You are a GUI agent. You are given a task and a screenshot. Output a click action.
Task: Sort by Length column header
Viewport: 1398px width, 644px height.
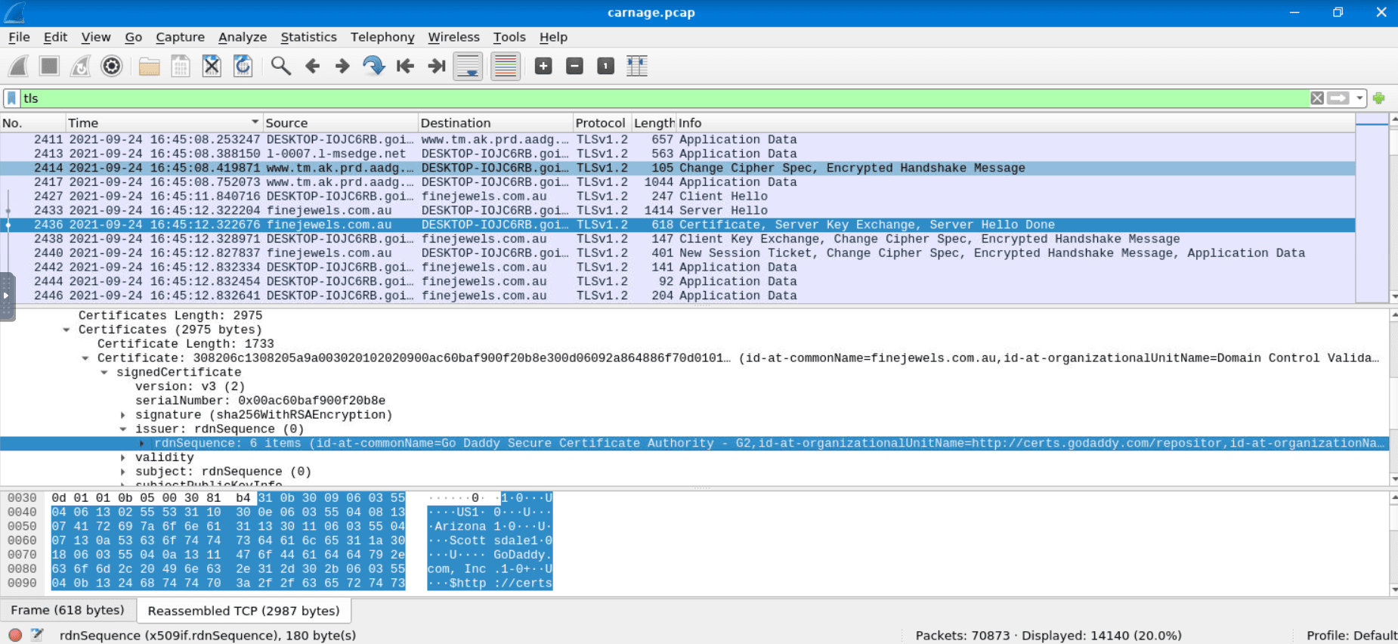coord(654,122)
